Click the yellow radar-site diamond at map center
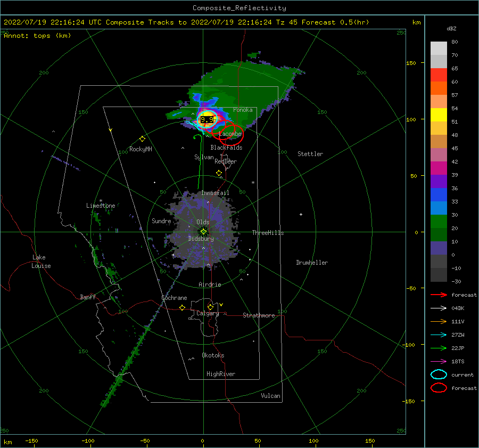 coord(203,232)
